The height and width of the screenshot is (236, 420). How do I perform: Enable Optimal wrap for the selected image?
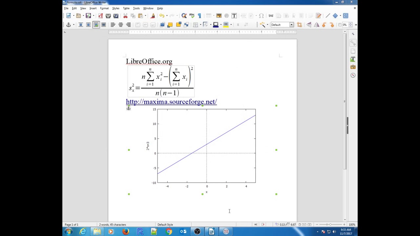[96, 25]
